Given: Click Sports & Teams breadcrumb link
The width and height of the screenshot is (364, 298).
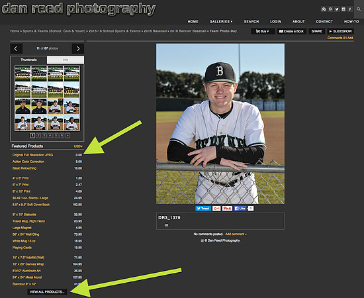Looking at the screenshot, I should pos(54,31).
